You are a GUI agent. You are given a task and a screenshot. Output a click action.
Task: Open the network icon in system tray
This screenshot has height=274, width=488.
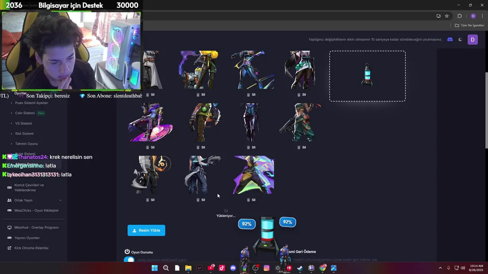point(456,268)
